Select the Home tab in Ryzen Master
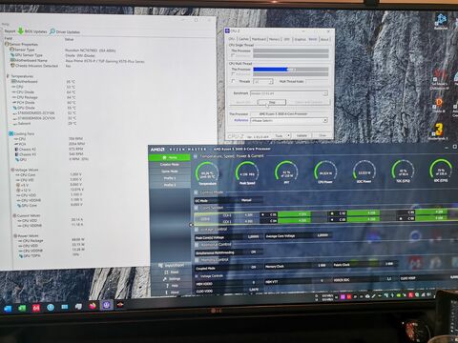This screenshot has width=458, height=343. click(169, 157)
